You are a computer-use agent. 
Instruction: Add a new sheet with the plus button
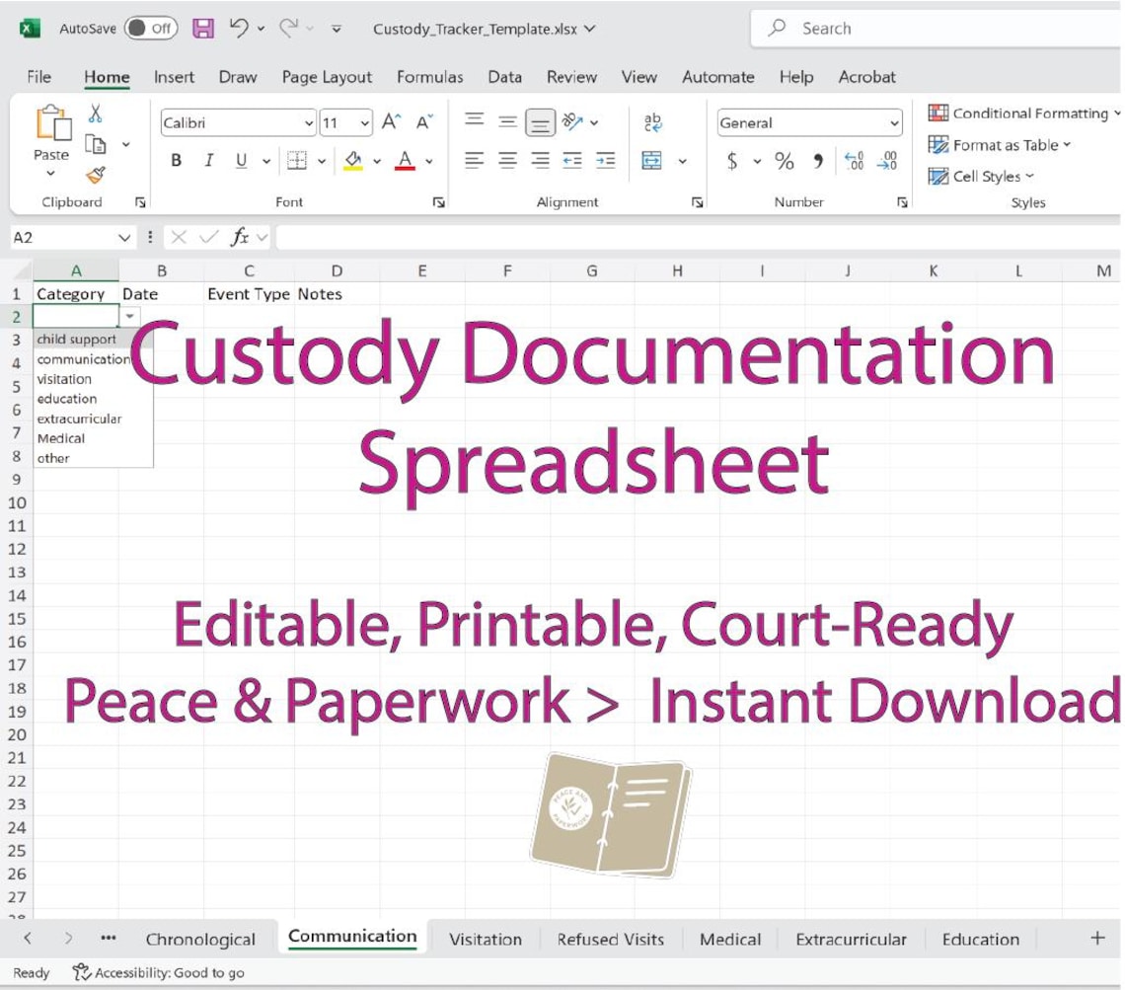[x=1097, y=939]
